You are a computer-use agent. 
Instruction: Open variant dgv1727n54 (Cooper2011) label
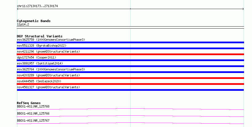pyautogui.click(x=37, y=57)
